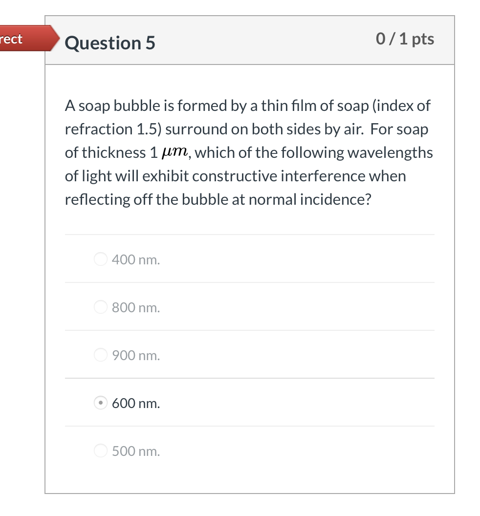The height and width of the screenshot is (516, 480).
Task: Select the 400 nm radio button
Action: tap(100, 259)
